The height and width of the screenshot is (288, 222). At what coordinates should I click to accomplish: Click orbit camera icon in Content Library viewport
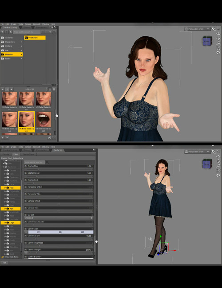[x=218, y=34]
